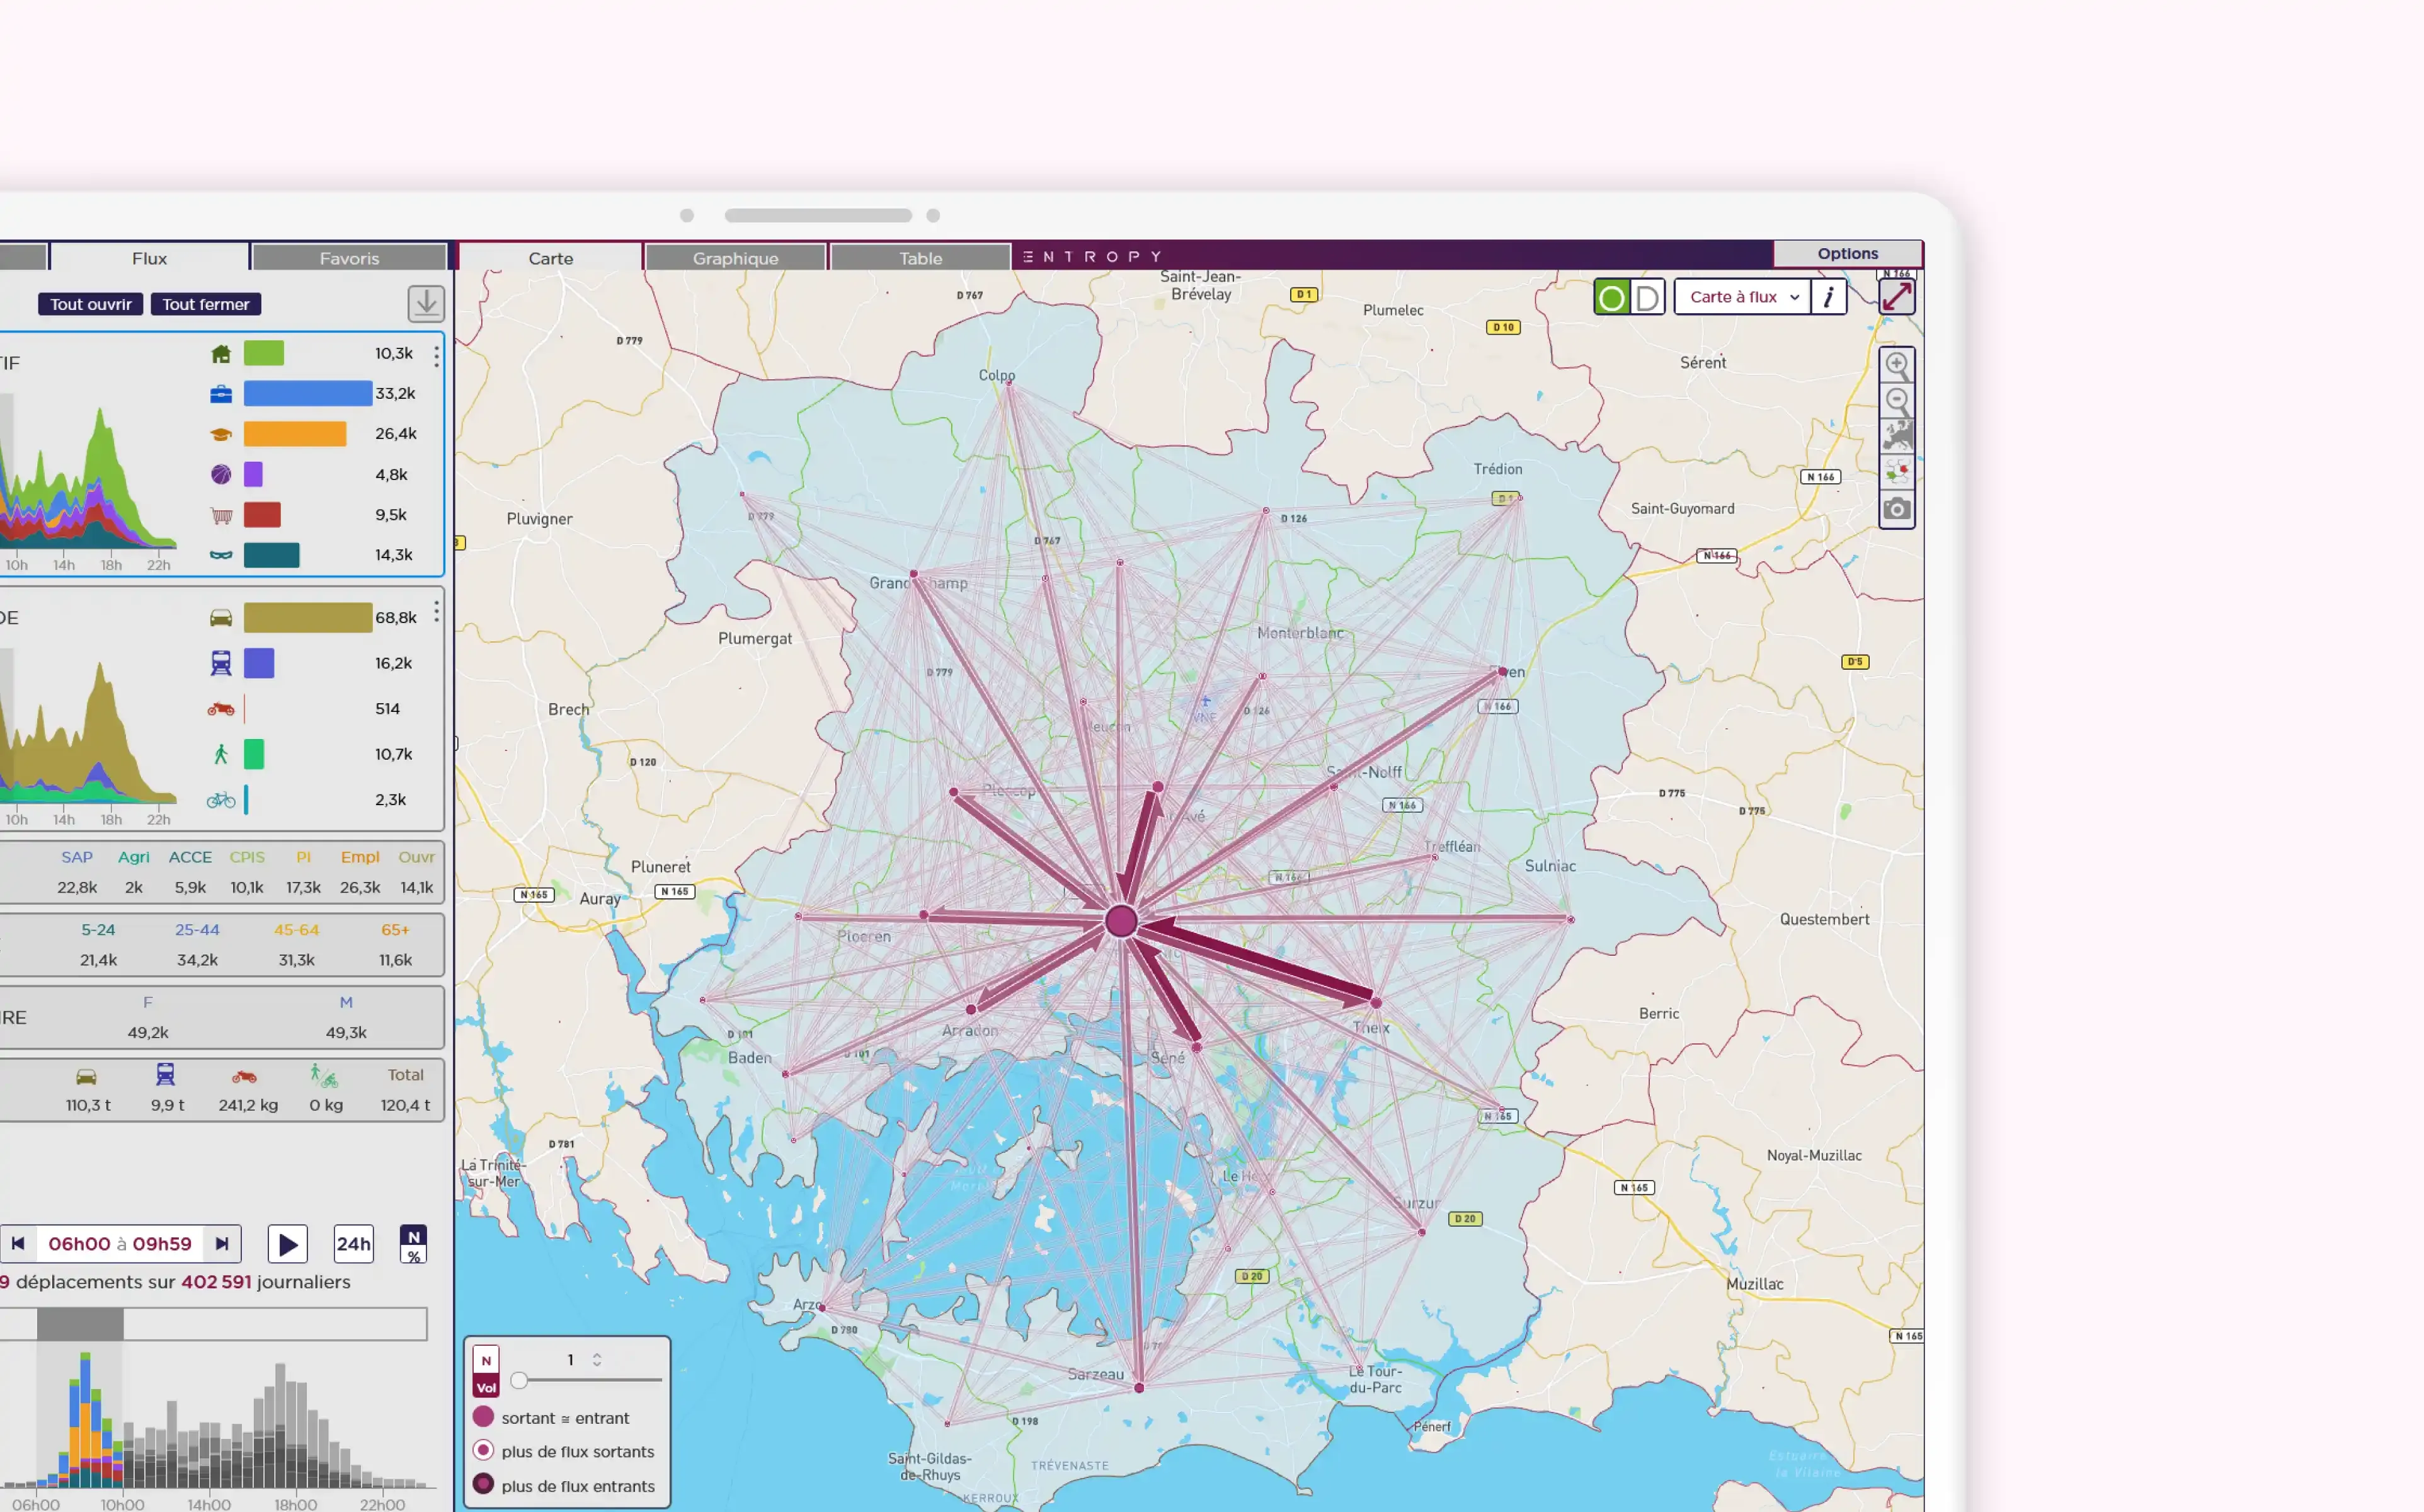Image resolution: width=2424 pixels, height=1512 pixels.
Task: Open the motif panel three-dot menu
Action: pyautogui.click(x=437, y=355)
